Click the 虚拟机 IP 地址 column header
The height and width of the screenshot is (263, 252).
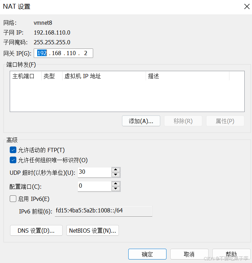104,76
